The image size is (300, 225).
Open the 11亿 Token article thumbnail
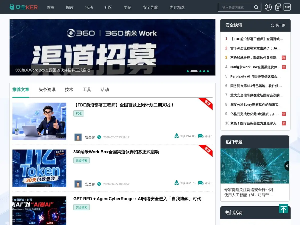click(x=39, y=168)
